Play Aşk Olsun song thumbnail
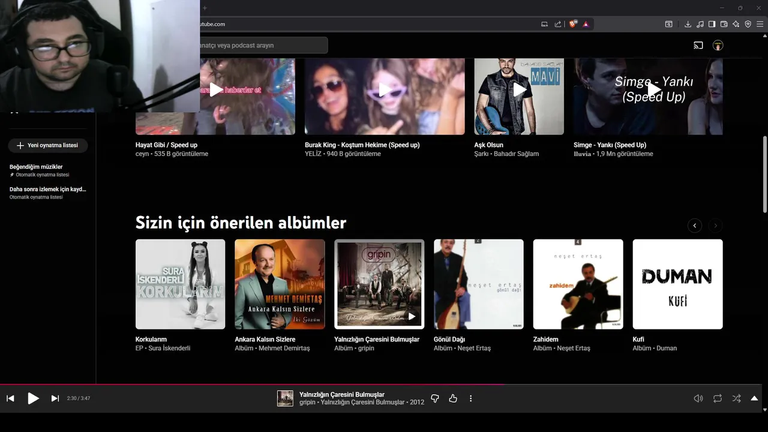This screenshot has height=432, width=768. [519, 90]
